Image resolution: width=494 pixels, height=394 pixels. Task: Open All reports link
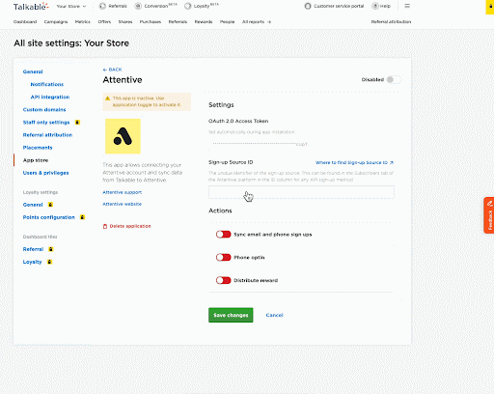(x=257, y=22)
